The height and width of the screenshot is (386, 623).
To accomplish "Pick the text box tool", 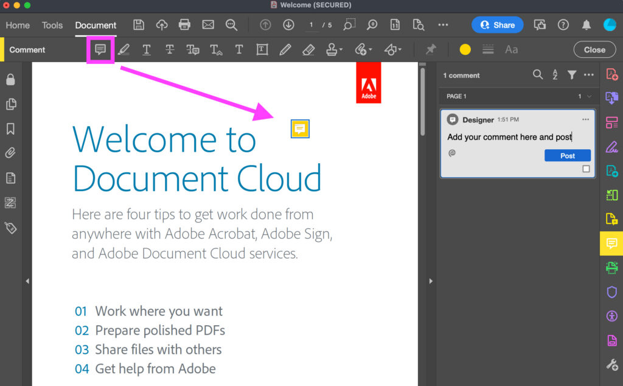I will pos(262,50).
